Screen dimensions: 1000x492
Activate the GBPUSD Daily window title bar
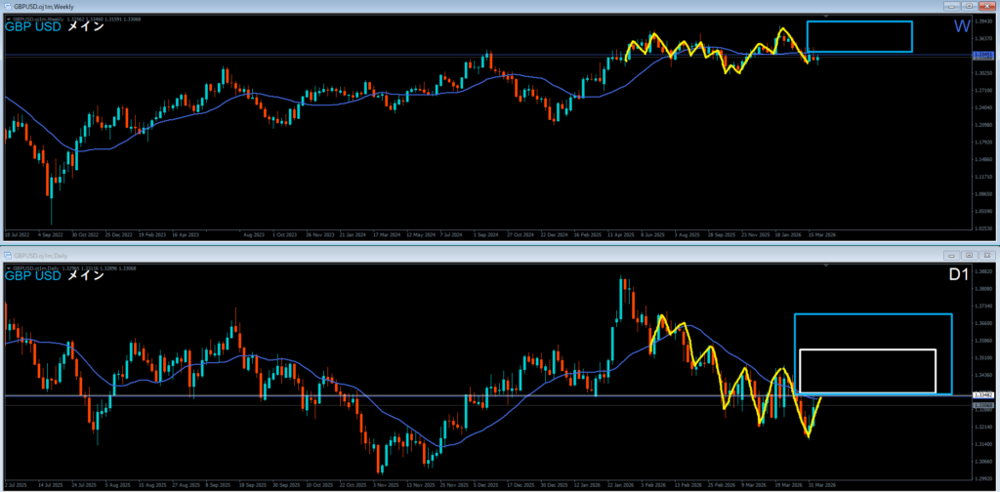coord(391,255)
